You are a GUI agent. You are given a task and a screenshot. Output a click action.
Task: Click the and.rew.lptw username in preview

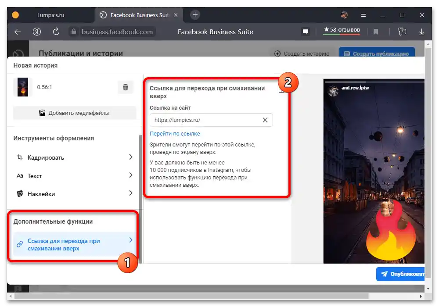point(355,88)
